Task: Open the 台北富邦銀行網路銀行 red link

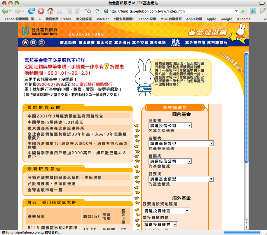Action: tap(92, 84)
